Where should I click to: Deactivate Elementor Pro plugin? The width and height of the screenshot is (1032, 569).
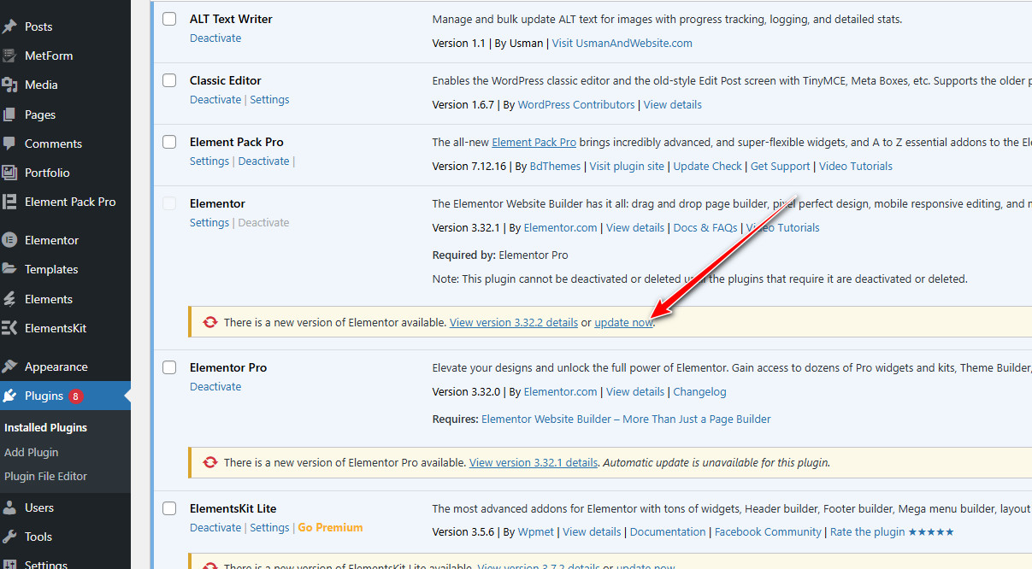tap(215, 386)
